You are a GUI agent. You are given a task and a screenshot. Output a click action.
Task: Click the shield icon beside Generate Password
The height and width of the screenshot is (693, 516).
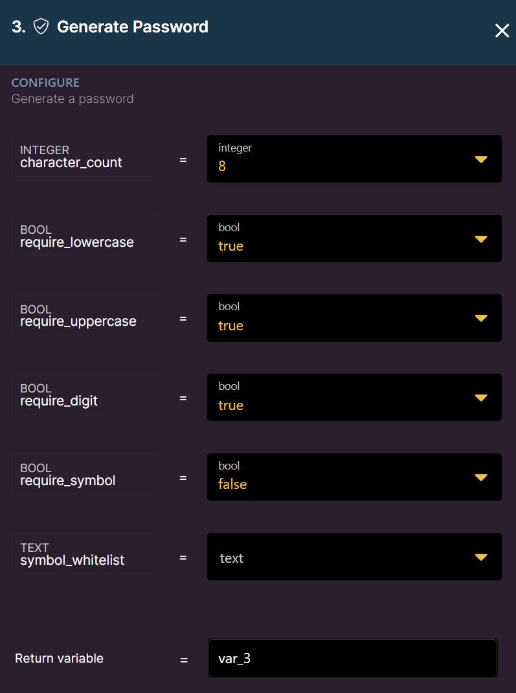(41, 27)
